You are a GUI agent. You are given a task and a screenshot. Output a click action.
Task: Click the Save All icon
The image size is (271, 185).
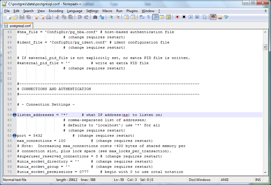(29, 17)
